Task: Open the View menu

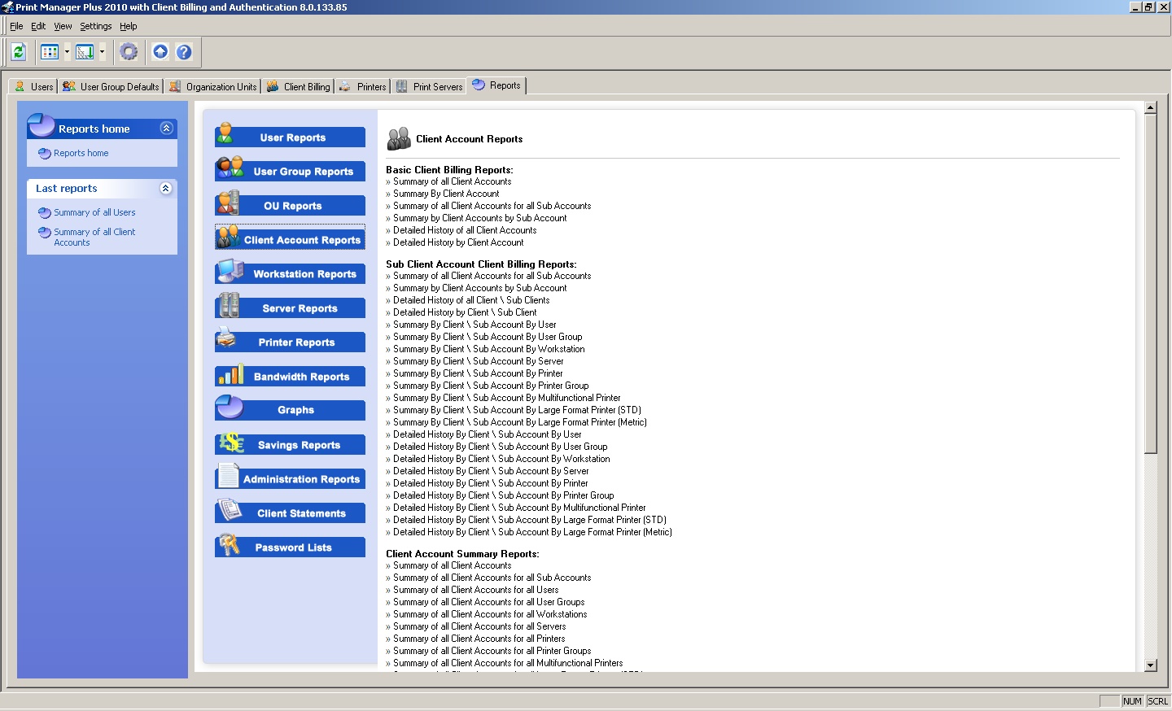Action: click(x=63, y=26)
